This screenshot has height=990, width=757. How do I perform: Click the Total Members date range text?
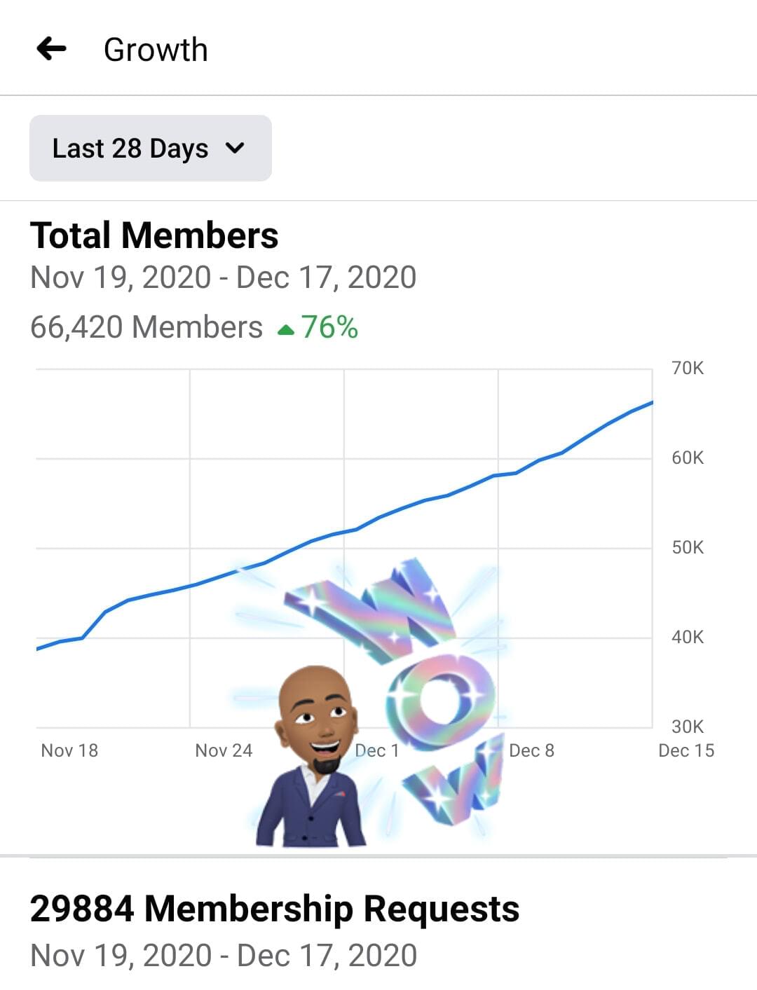tap(223, 277)
